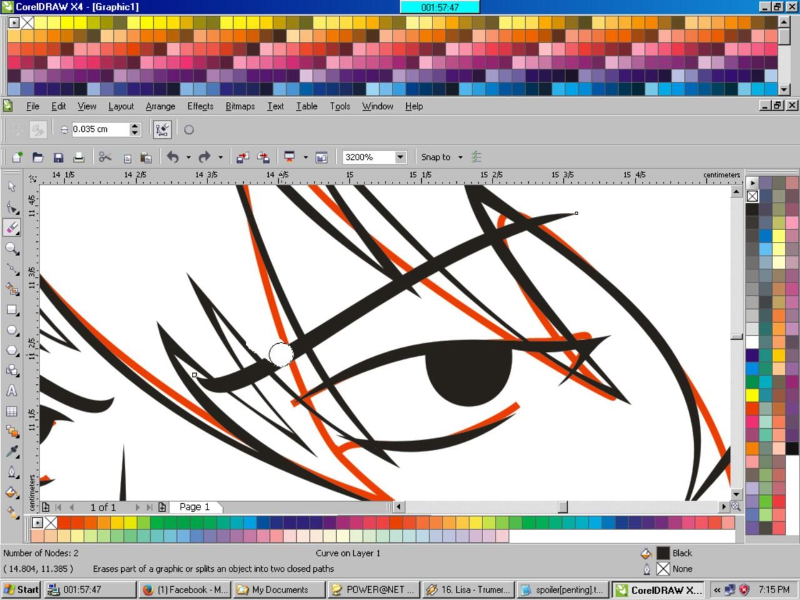Select the Basic Shapes tool
Image resolution: width=800 pixels, height=600 pixels.
12,370
